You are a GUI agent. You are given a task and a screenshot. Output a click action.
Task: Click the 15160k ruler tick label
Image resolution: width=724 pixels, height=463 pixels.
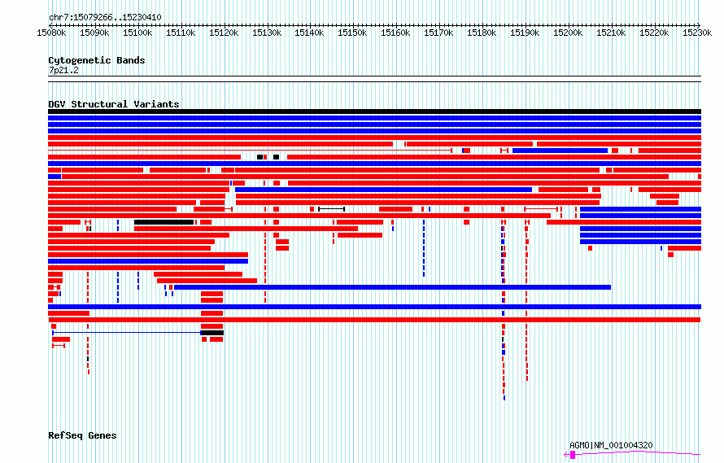pos(395,33)
